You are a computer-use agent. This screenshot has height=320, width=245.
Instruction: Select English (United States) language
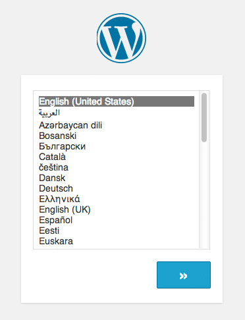[117, 101]
